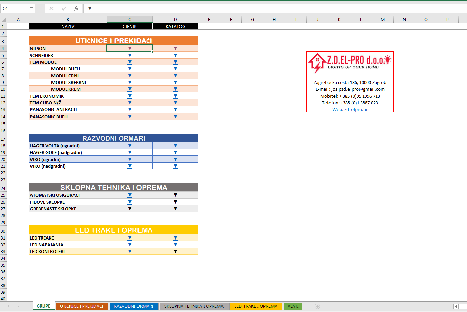This screenshot has width=467, height=312.
Task: Open the Web: zd-elpro.hr hyperlink
Action: pyautogui.click(x=350, y=110)
